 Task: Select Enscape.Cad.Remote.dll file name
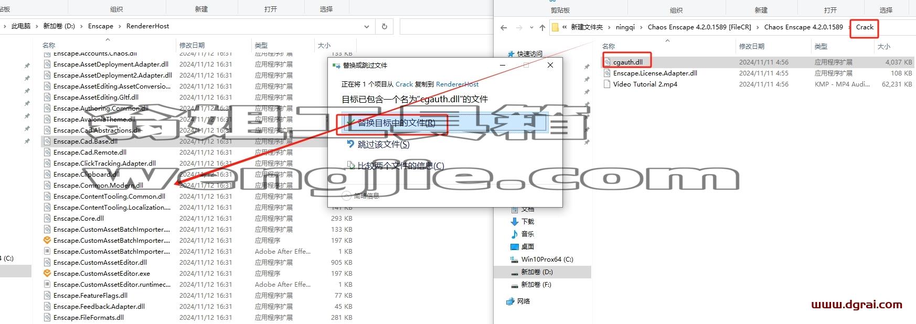pos(90,153)
